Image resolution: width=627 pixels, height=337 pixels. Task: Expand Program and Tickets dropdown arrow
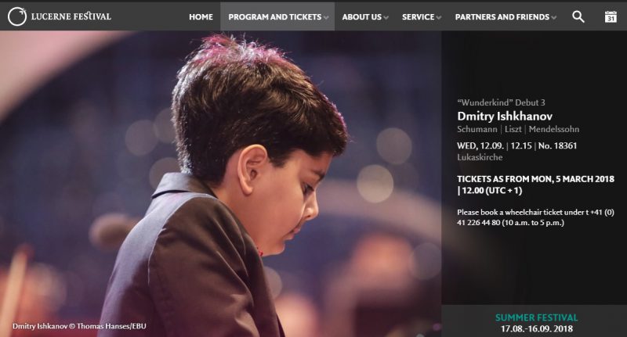pyautogui.click(x=326, y=17)
